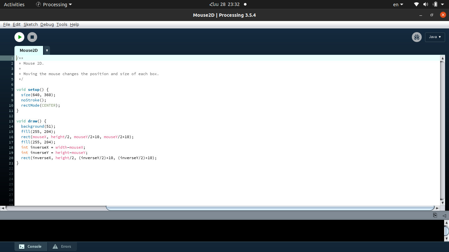Open the File menu

tap(7, 25)
